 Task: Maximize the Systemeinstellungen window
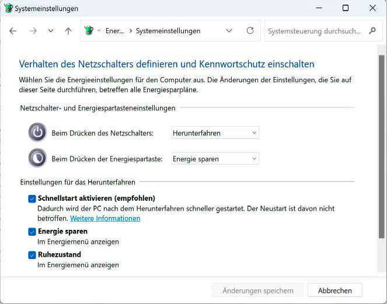346,8
